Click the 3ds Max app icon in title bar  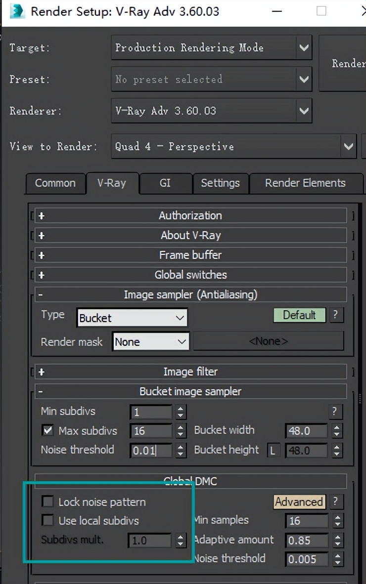[x=17, y=11]
